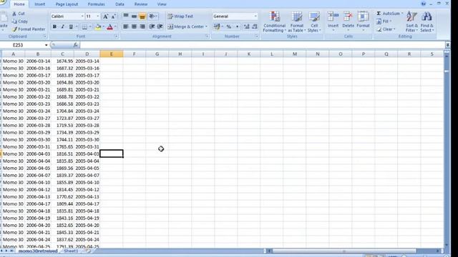
Task: Toggle align text left
Action: [x=126, y=26]
